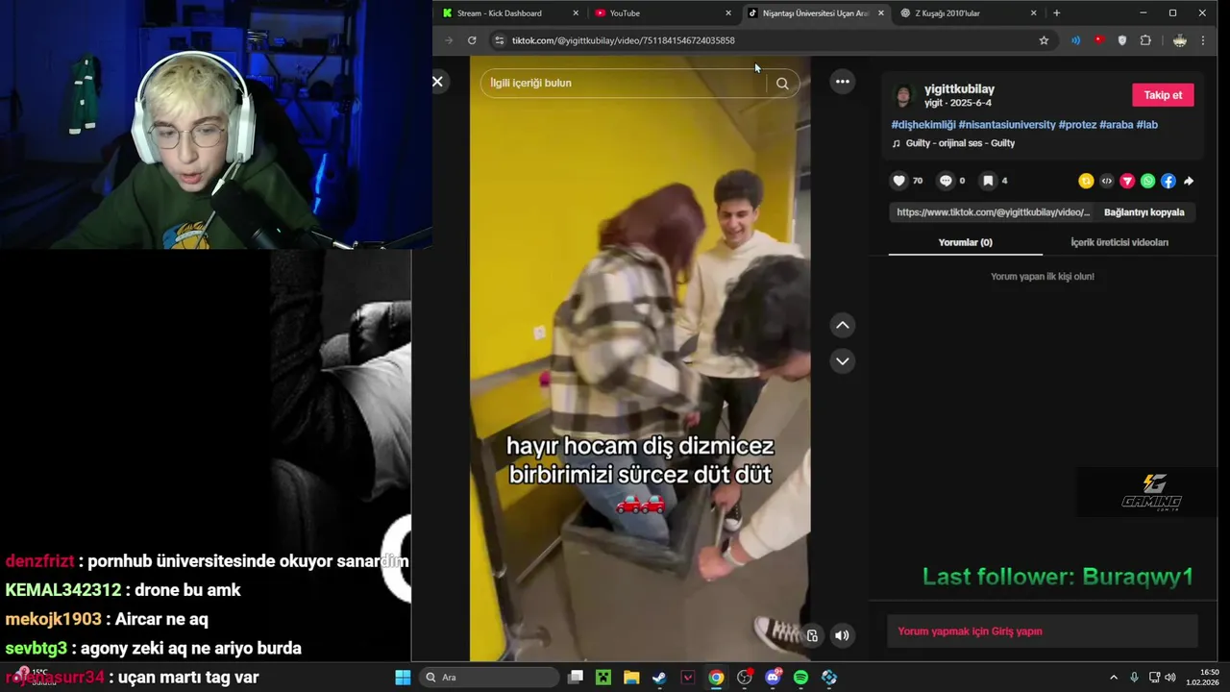The width and height of the screenshot is (1230, 692).
Task: Mute the TikTok video sound
Action: coord(842,635)
